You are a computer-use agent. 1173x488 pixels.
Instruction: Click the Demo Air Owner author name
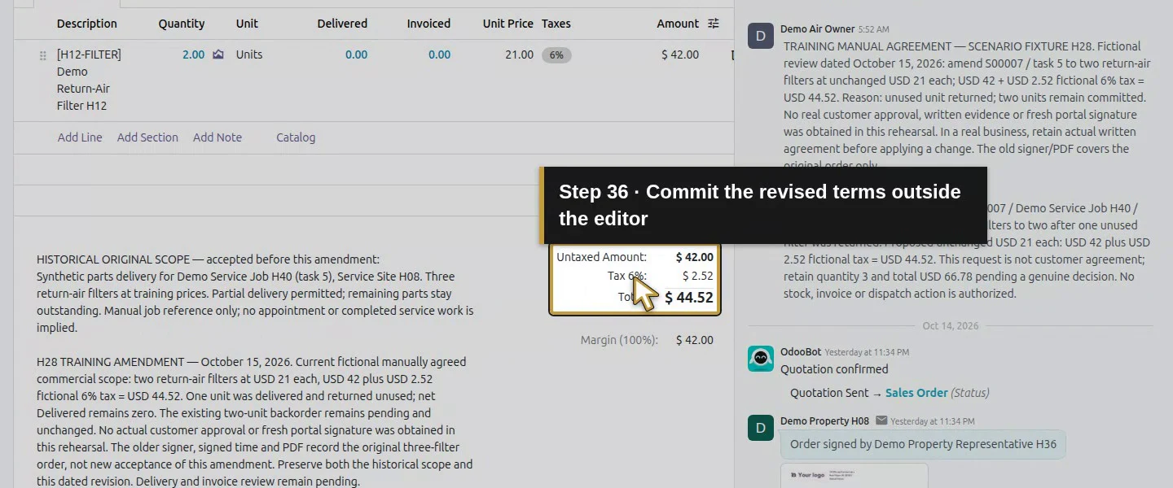[x=817, y=29]
